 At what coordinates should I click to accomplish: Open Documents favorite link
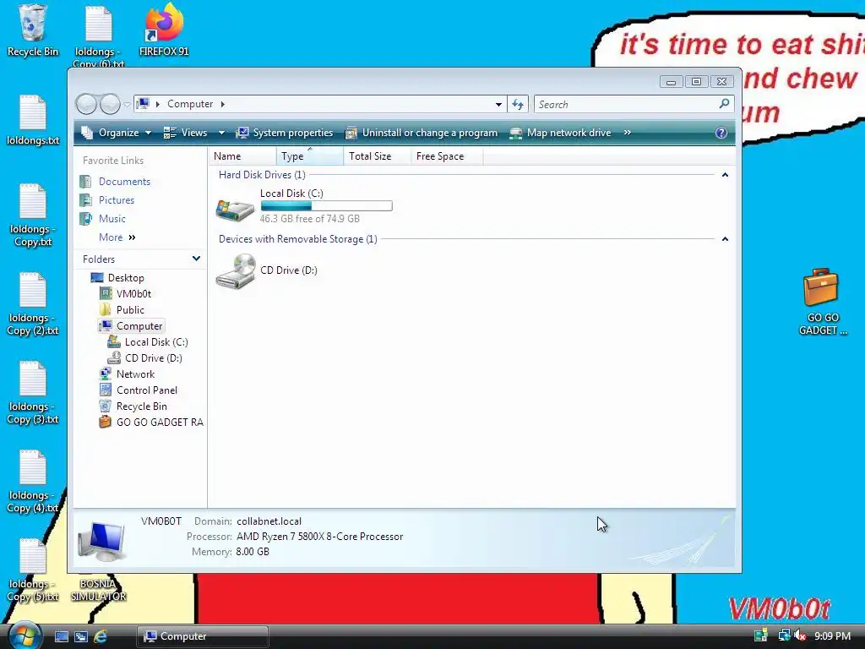(x=115, y=182)
